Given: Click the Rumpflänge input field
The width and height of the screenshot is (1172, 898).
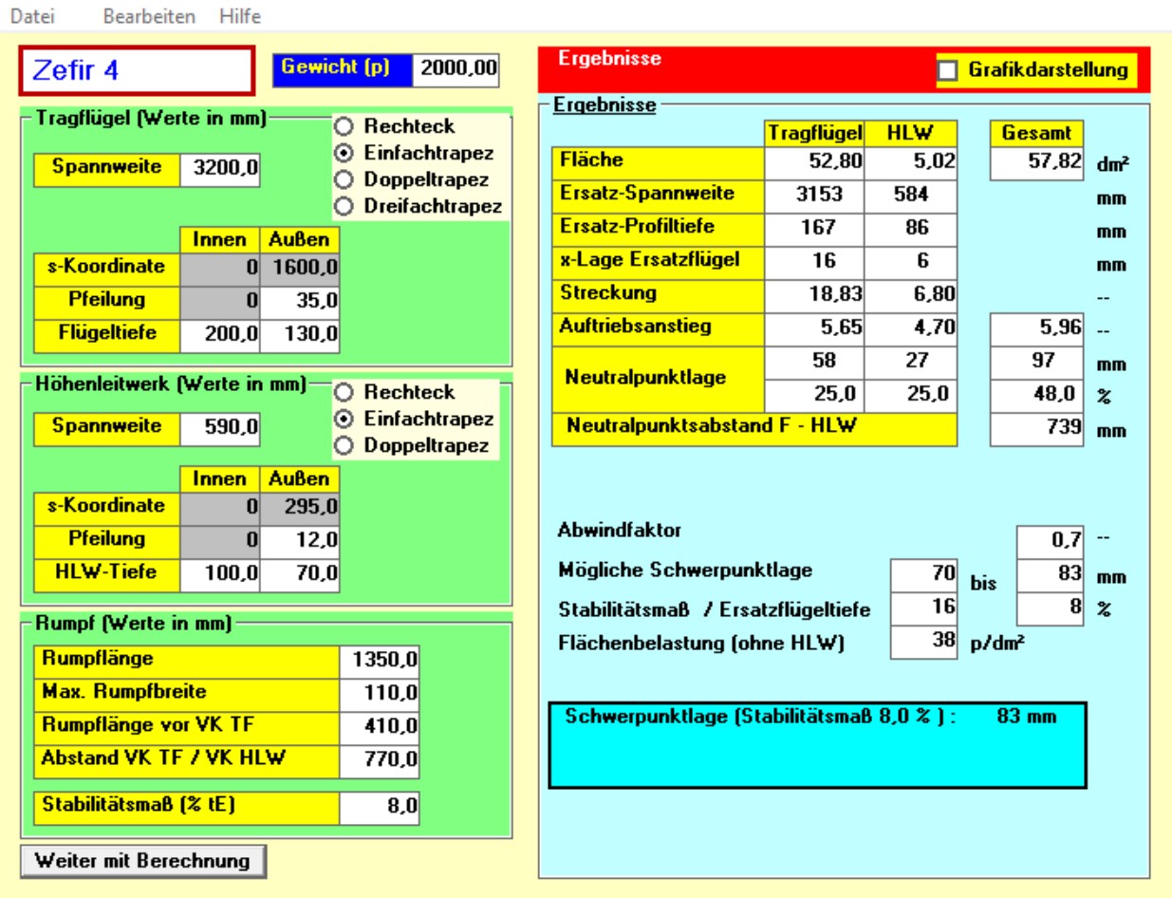Looking at the screenshot, I should pyautogui.click(x=380, y=660).
